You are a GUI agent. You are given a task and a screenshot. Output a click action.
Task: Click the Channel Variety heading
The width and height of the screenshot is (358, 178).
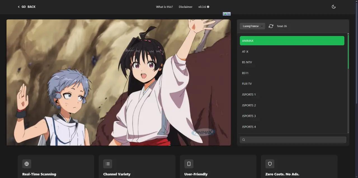117,174
